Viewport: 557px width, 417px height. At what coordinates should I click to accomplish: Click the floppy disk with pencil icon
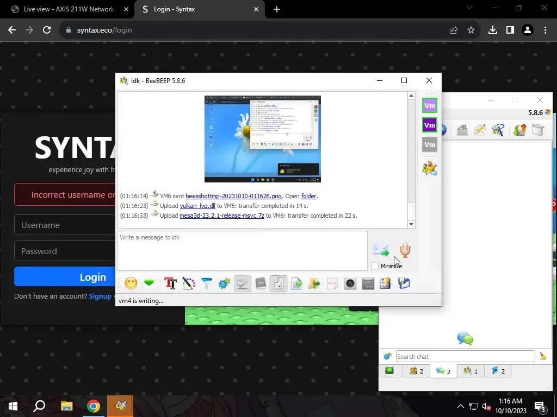(x=386, y=283)
